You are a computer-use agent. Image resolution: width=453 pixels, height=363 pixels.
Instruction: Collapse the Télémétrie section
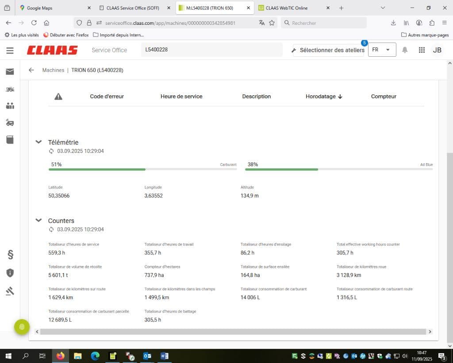[x=38, y=142]
